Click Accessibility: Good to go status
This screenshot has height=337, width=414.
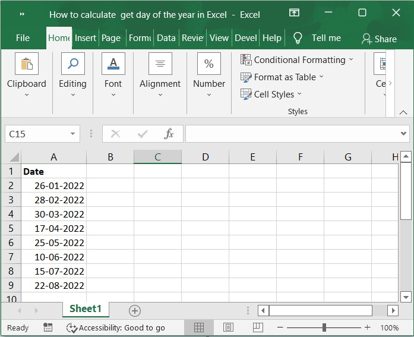click(x=116, y=327)
